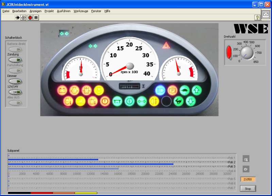This screenshot has height=196, width=272.
Task: Click the red battery warning lamp
Action: point(62,90)
